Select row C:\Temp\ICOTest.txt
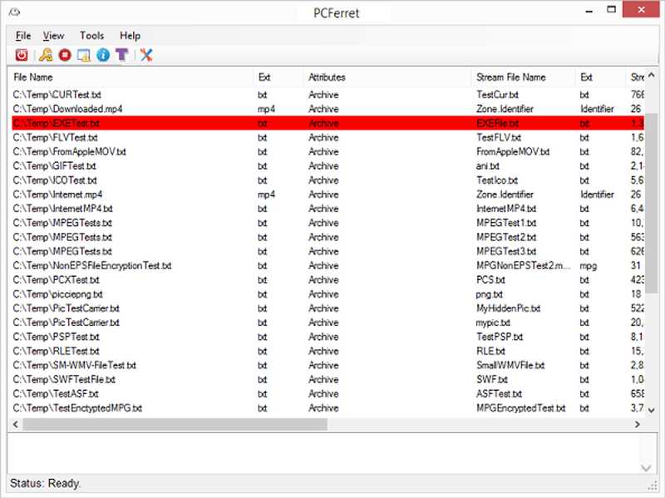 click(328, 180)
